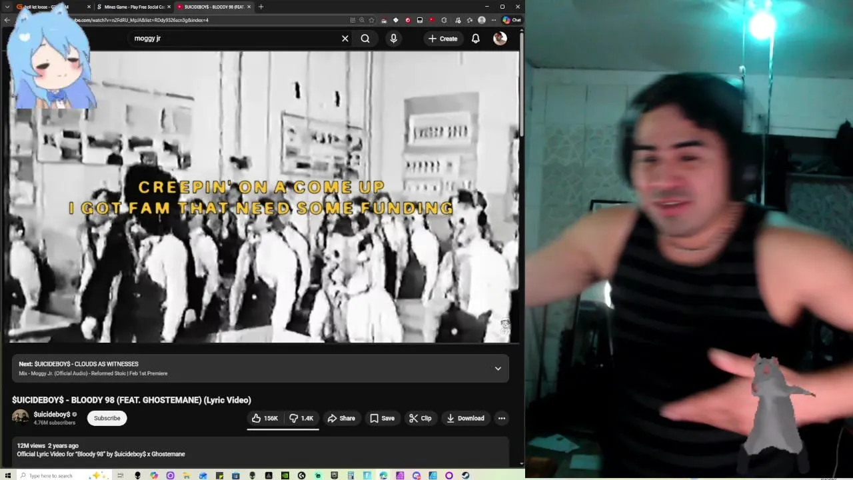853x480 pixels.
Task: Open NVIDIA app on the taskbar
Action: [285, 475]
